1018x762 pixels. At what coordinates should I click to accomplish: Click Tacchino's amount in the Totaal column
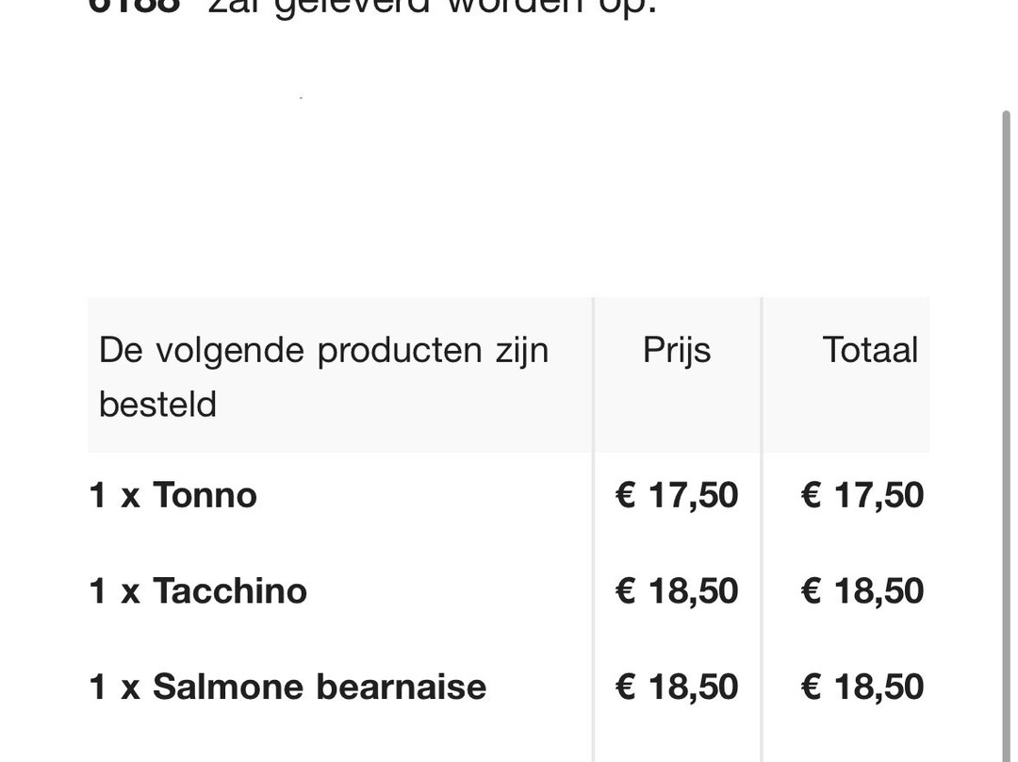[862, 591]
